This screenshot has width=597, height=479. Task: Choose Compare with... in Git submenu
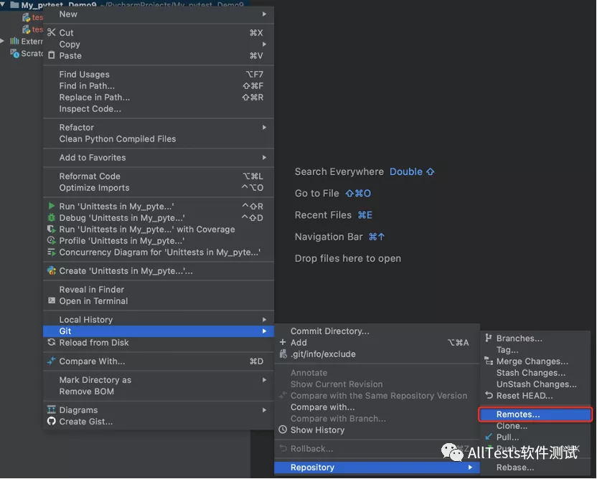coord(377,407)
